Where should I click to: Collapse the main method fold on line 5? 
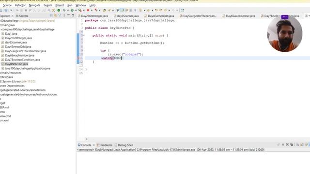click(x=84, y=35)
